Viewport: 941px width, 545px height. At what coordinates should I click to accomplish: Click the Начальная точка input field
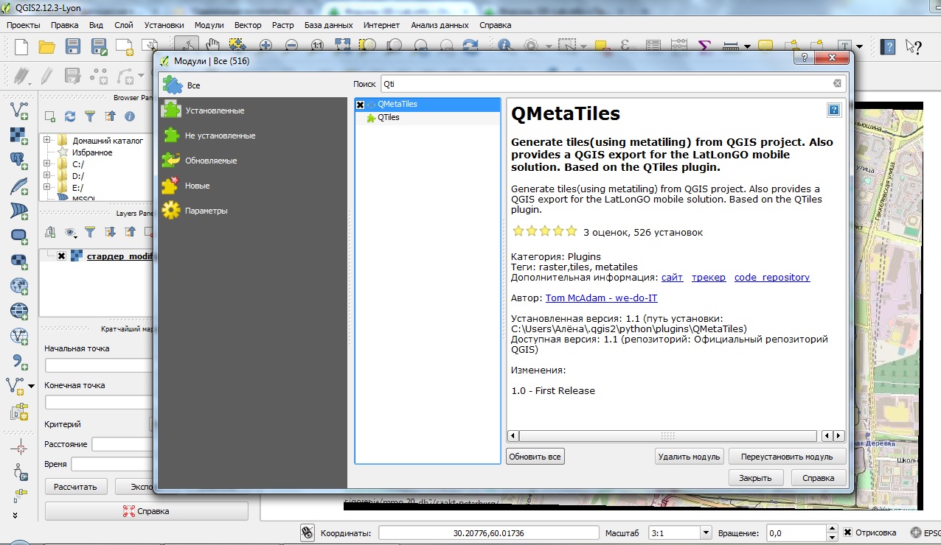click(100, 365)
